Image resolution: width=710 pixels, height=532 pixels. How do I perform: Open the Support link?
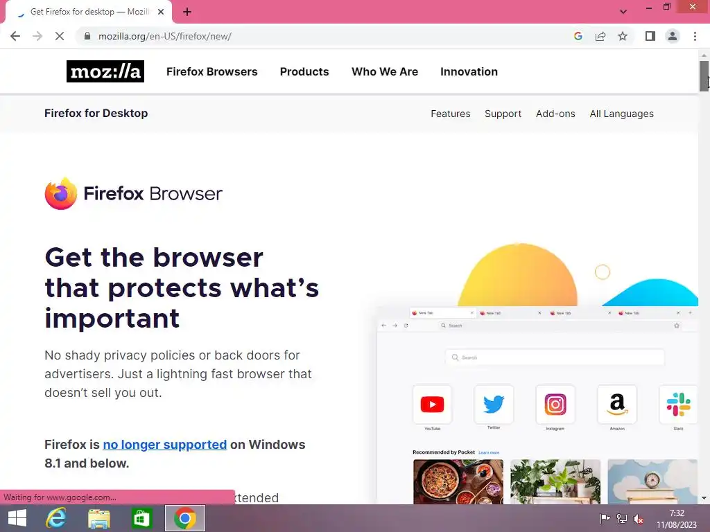pos(503,114)
